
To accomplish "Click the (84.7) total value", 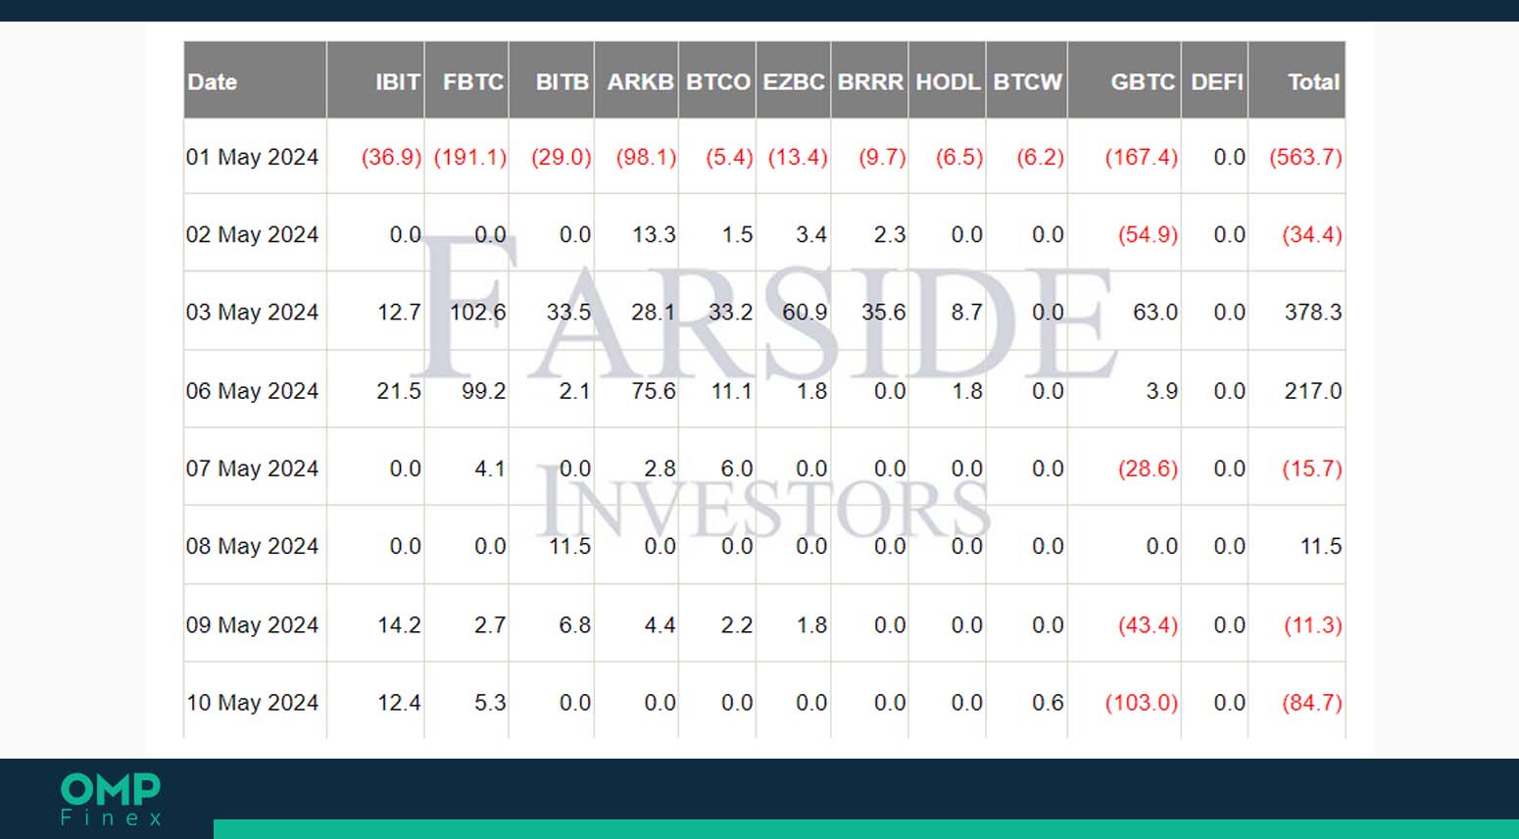I will pyautogui.click(x=1312, y=703).
